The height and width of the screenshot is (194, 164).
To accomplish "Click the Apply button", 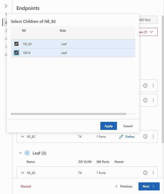I will coord(109,126).
